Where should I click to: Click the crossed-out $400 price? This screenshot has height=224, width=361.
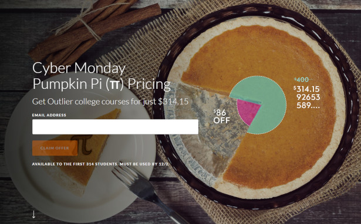click(303, 80)
